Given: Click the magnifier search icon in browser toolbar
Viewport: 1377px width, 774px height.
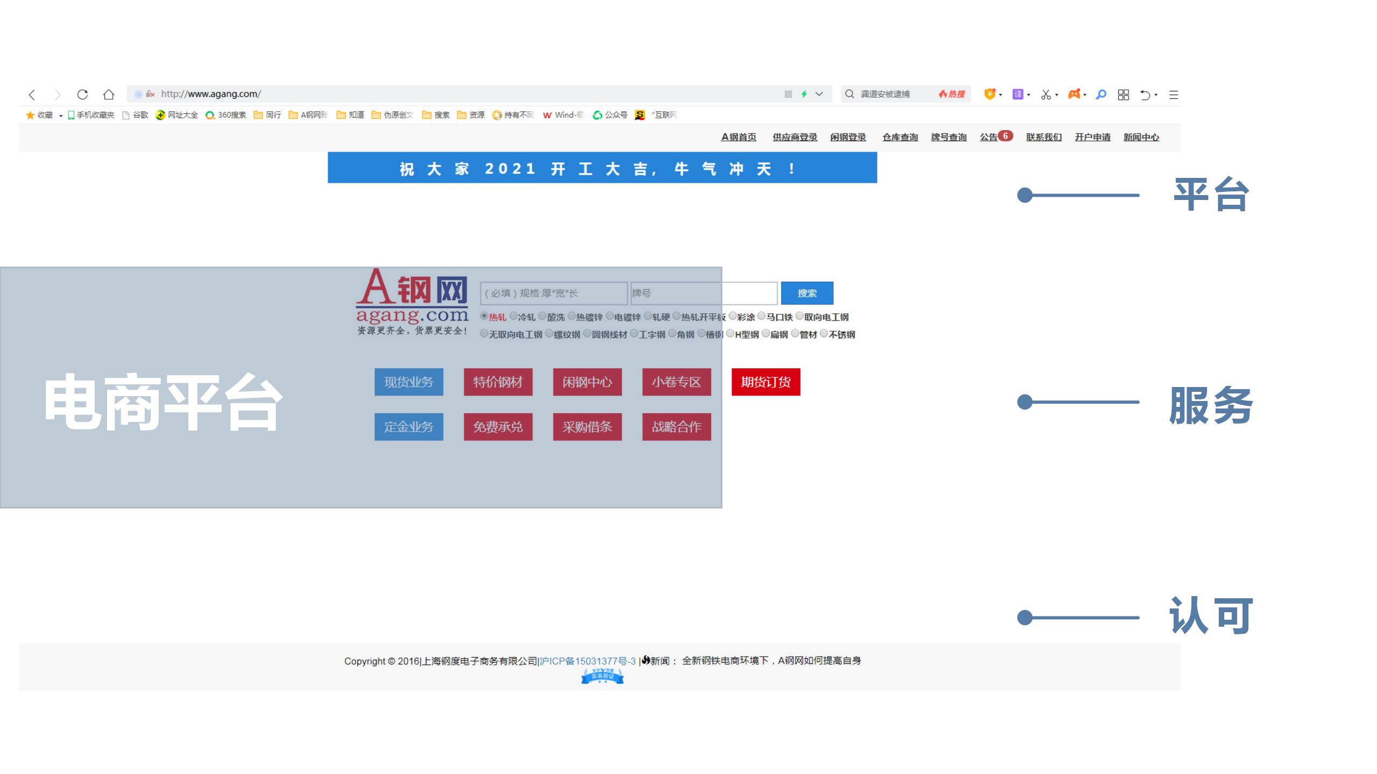Looking at the screenshot, I should pos(1101,94).
